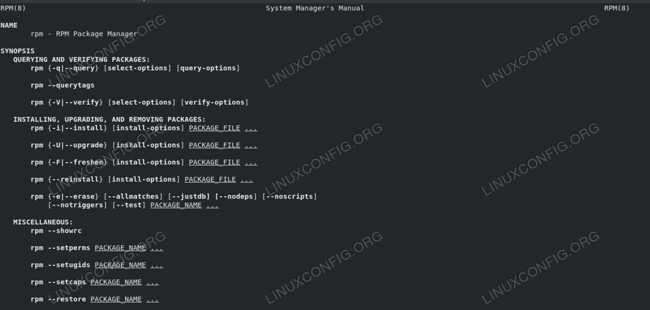Click the {-F|--freshen} option text
This screenshot has width=650, height=310.
pyautogui.click(x=77, y=162)
